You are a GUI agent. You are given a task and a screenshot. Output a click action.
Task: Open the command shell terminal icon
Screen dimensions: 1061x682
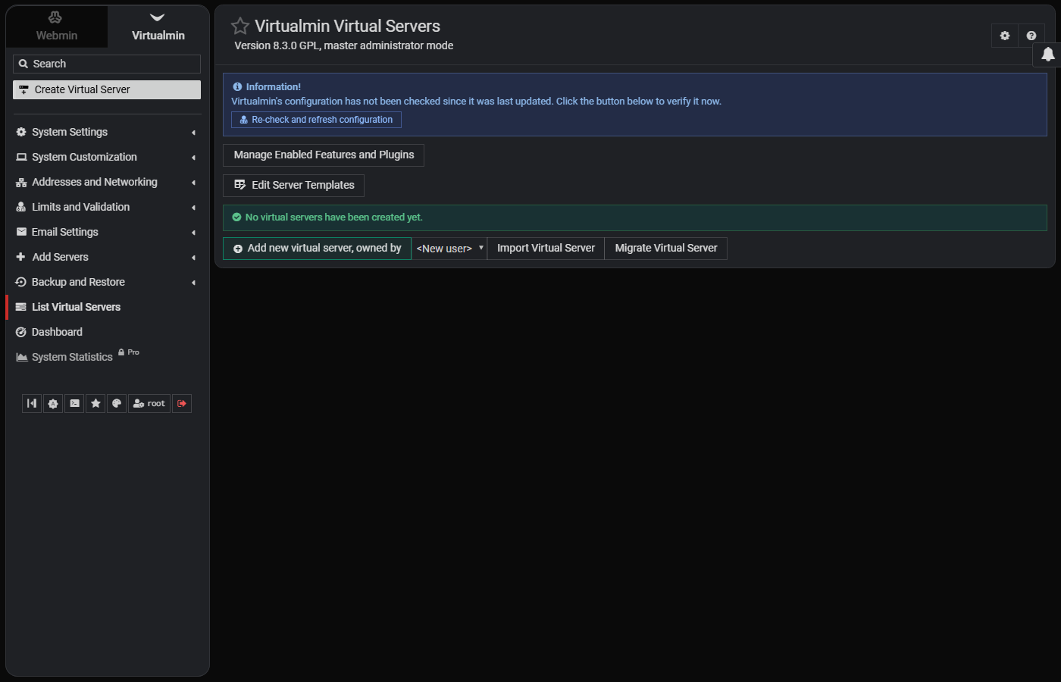coord(74,404)
